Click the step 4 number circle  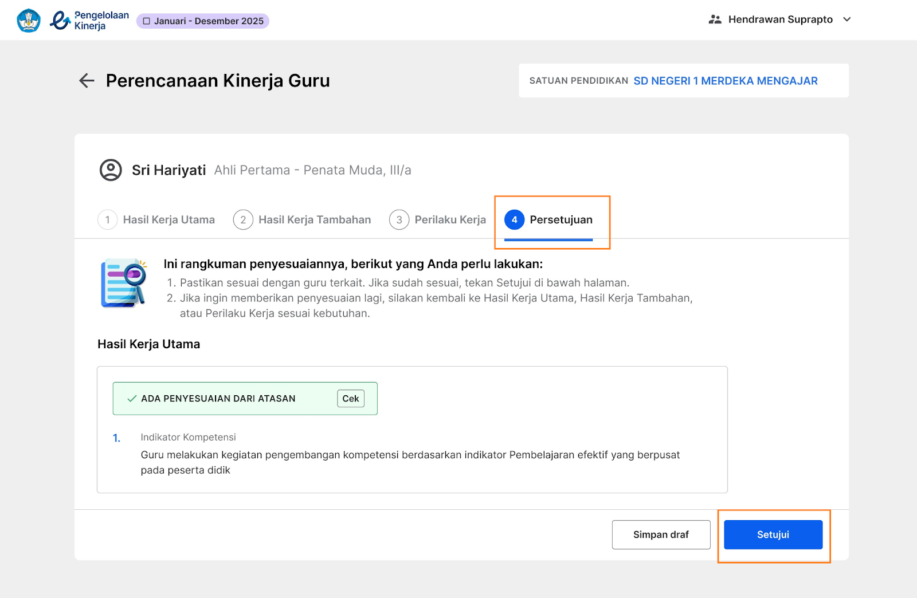click(x=515, y=220)
